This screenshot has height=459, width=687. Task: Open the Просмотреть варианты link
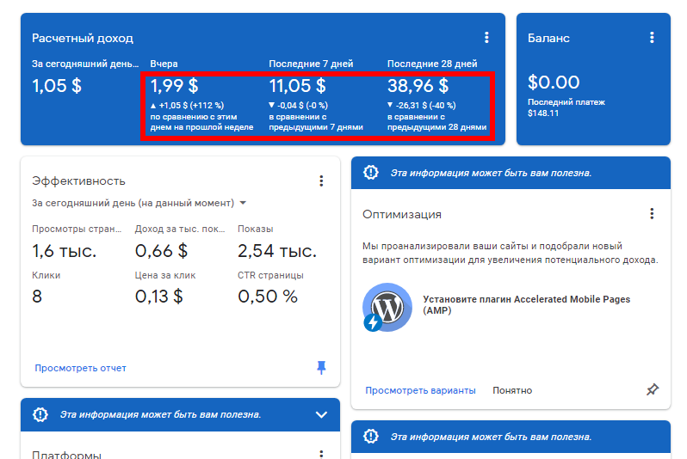420,390
